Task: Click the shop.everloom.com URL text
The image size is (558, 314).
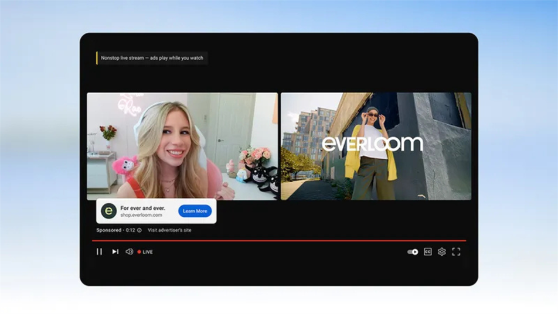Action: 141,215
